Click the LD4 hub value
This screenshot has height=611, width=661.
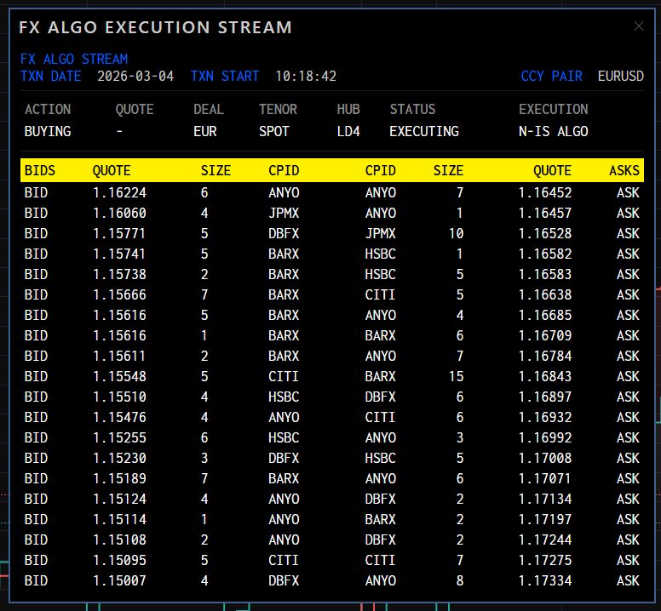coord(348,132)
